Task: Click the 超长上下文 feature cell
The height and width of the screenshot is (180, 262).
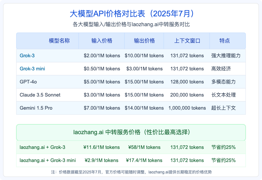Action: coord(223,108)
